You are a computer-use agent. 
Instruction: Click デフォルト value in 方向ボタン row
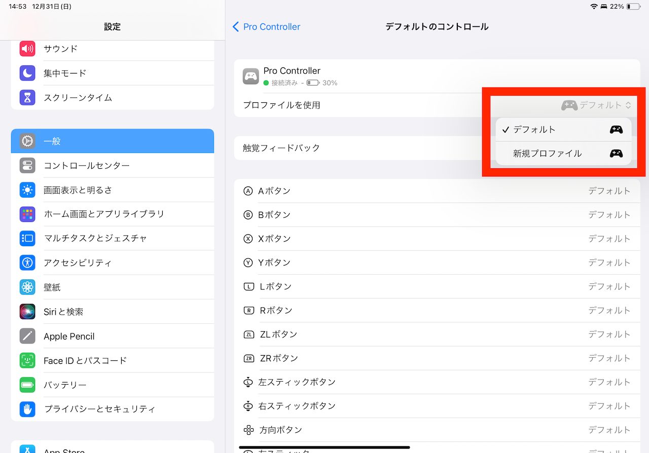[x=609, y=430]
